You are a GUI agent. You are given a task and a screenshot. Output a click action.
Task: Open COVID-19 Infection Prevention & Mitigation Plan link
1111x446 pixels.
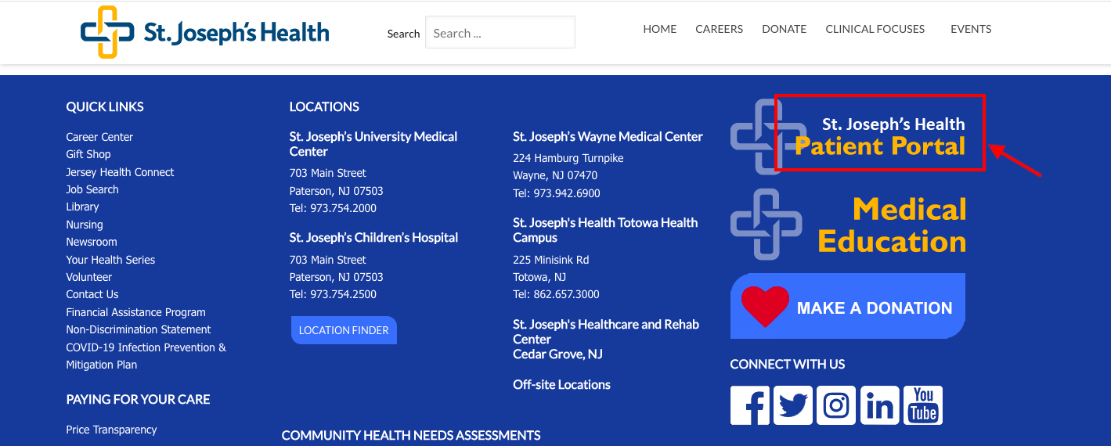pos(146,356)
